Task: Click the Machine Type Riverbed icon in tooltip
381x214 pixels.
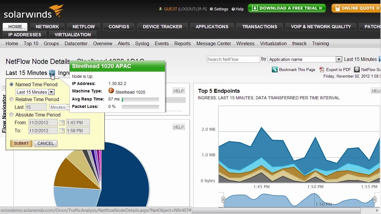Action: [x=111, y=91]
